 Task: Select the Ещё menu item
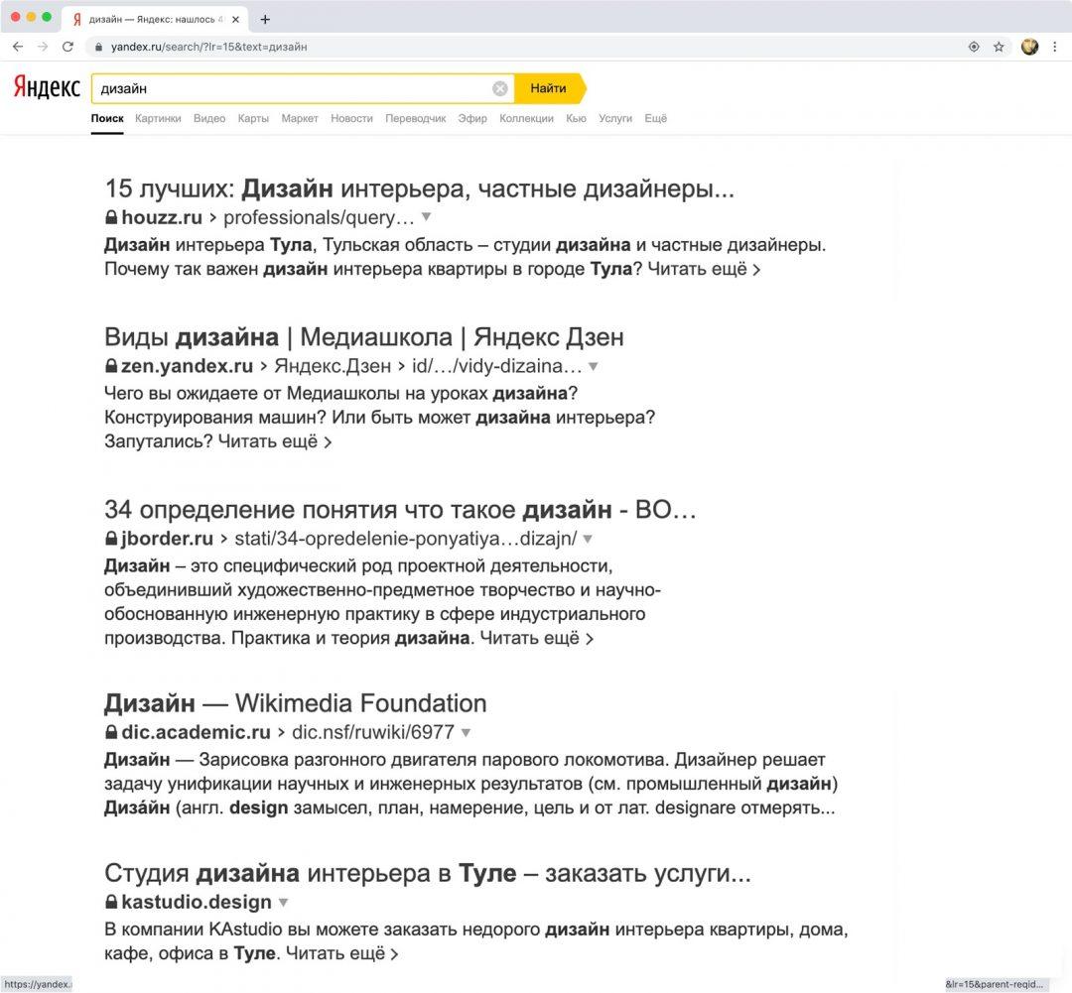[655, 118]
